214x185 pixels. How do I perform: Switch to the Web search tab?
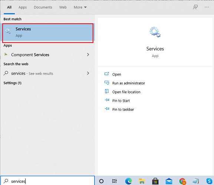[63, 7]
